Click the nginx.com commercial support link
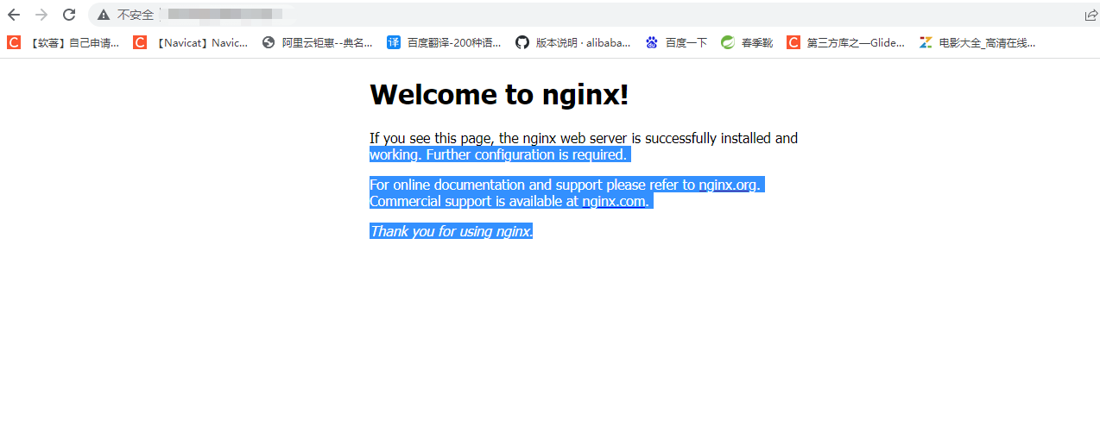Screen dimensions: 1100x427 tap(613, 201)
